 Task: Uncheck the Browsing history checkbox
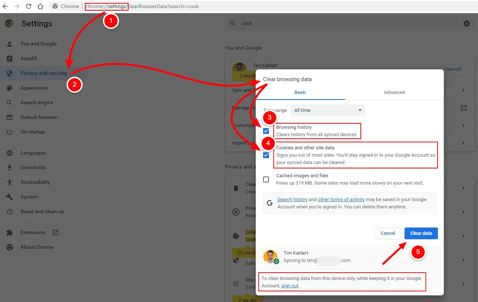(266, 131)
